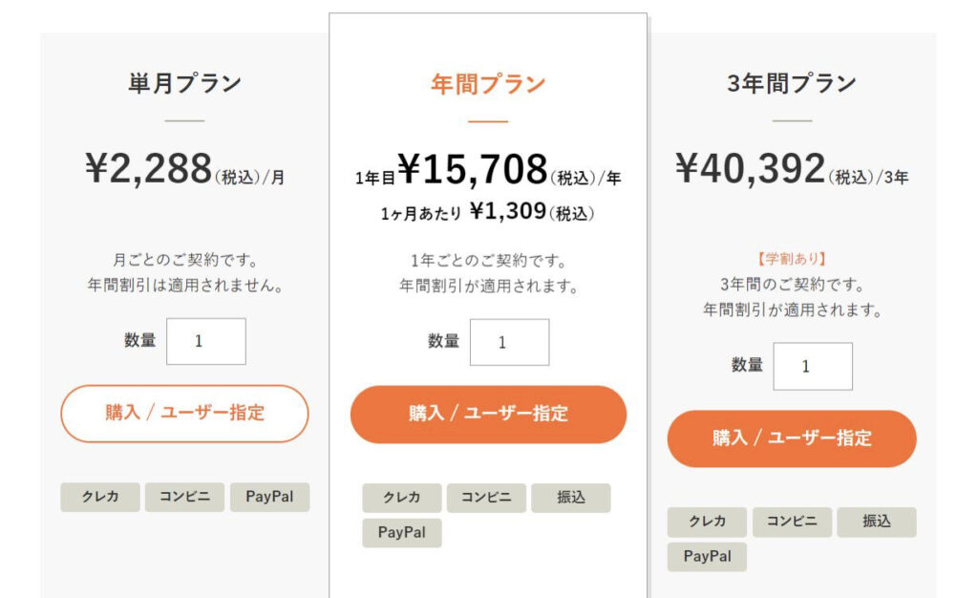The image size is (978, 598).
Task: Select クレカ tag under 年間プラン
Action: pyautogui.click(x=402, y=498)
